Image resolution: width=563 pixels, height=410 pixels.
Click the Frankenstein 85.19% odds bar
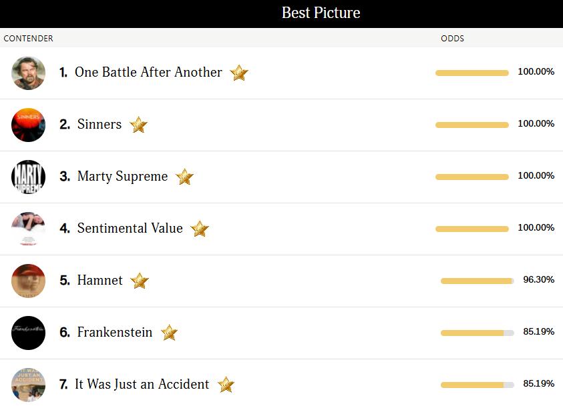click(x=477, y=333)
